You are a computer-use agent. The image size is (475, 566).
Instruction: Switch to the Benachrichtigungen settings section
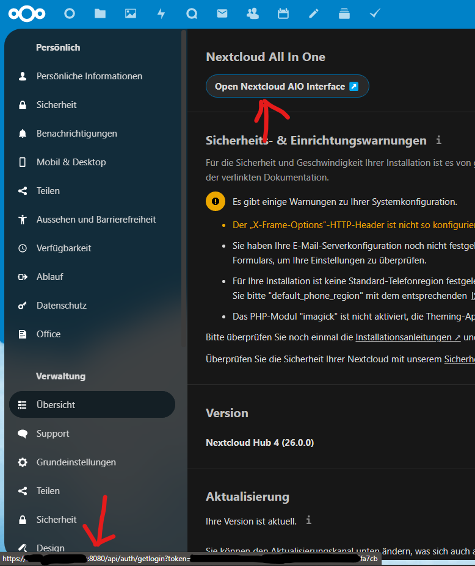[76, 133]
